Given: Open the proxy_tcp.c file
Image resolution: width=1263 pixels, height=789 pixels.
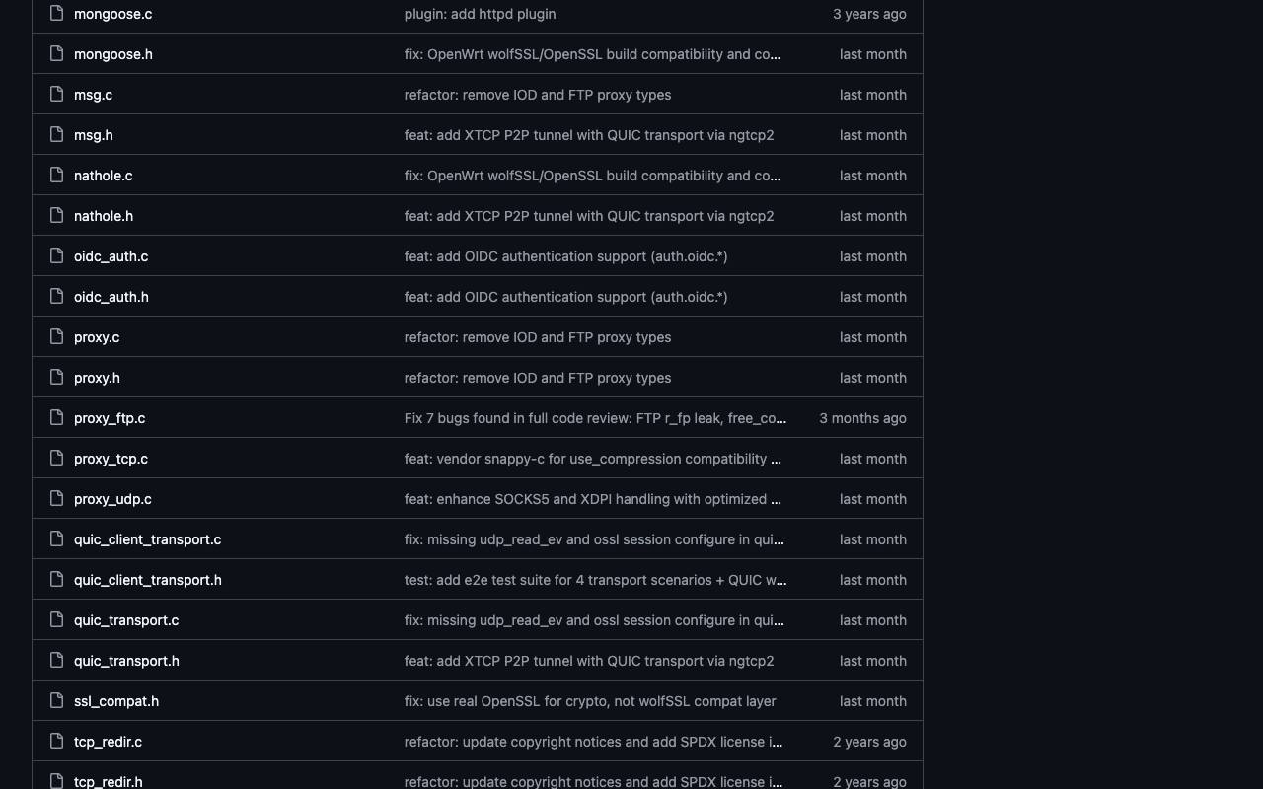Looking at the screenshot, I should click(x=111, y=459).
